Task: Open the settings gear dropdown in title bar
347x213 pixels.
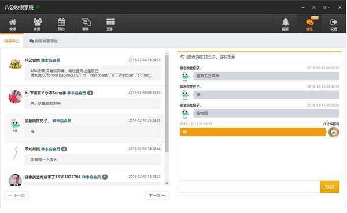Action: (326, 8)
